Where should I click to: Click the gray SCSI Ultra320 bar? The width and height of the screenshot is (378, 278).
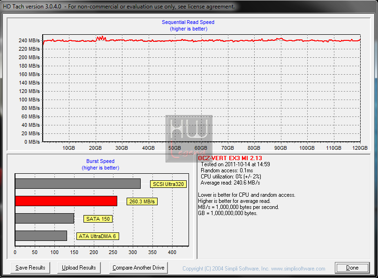coord(78,184)
